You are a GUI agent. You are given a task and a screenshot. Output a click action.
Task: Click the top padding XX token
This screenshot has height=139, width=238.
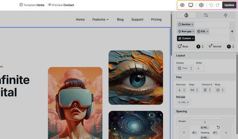(x=205, y=127)
